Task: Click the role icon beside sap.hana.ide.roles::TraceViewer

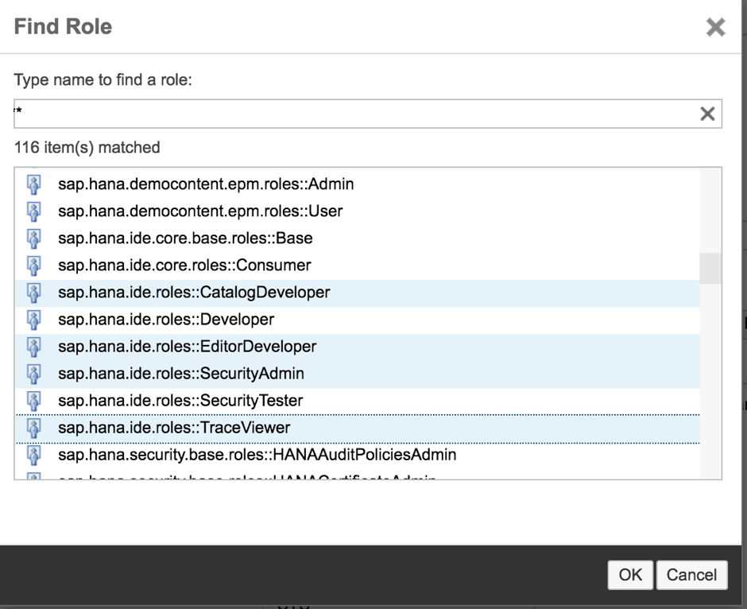Action: click(35, 428)
